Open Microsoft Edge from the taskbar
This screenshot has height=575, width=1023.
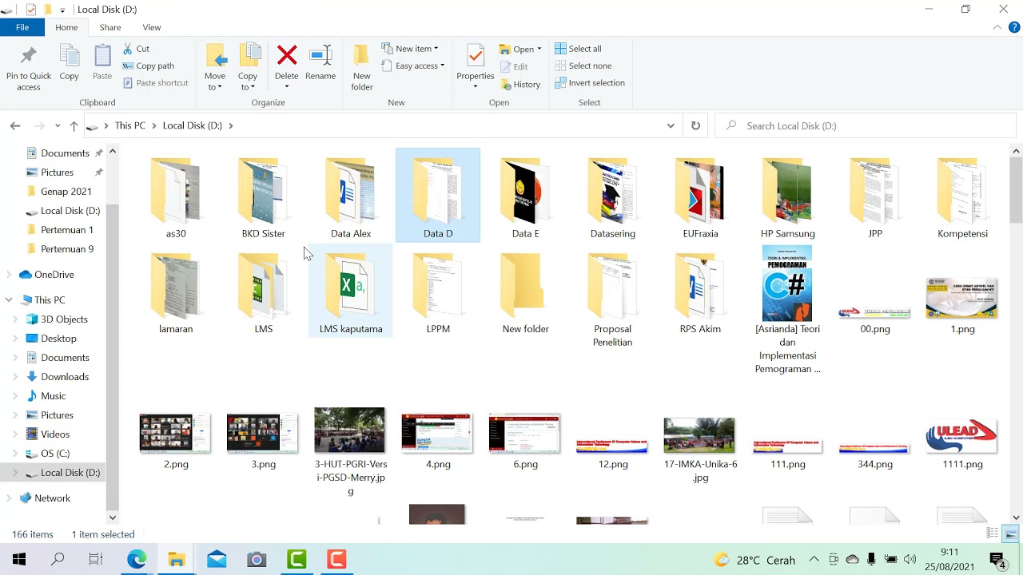pos(137,560)
